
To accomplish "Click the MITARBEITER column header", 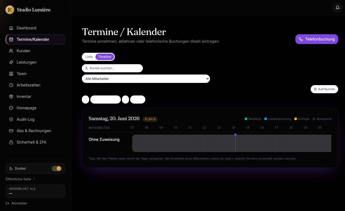I will coord(99,128).
